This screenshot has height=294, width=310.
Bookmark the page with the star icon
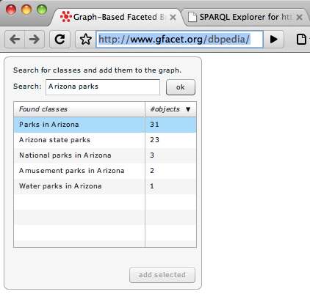(85, 39)
